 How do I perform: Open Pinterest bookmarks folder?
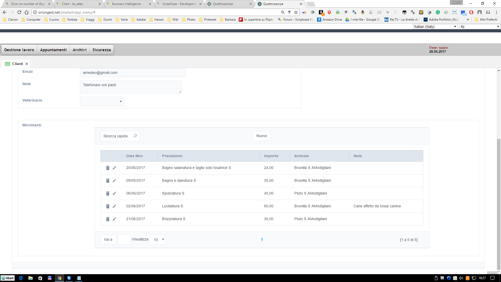[208, 20]
